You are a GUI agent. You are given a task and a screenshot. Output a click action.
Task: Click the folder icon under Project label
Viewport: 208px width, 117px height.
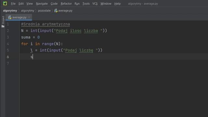pyautogui.click(x=3, y=26)
